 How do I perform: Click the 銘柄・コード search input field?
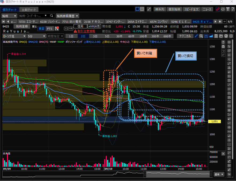pos(32,16)
